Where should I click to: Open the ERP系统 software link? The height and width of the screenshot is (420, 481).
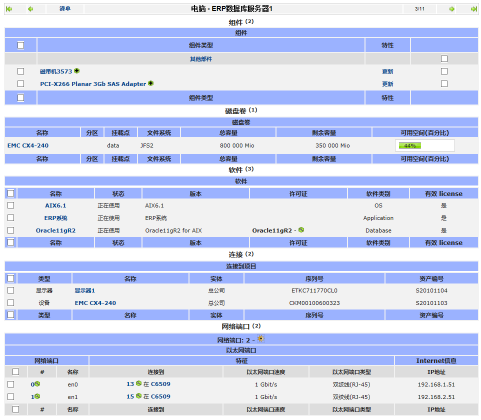[55, 218]
